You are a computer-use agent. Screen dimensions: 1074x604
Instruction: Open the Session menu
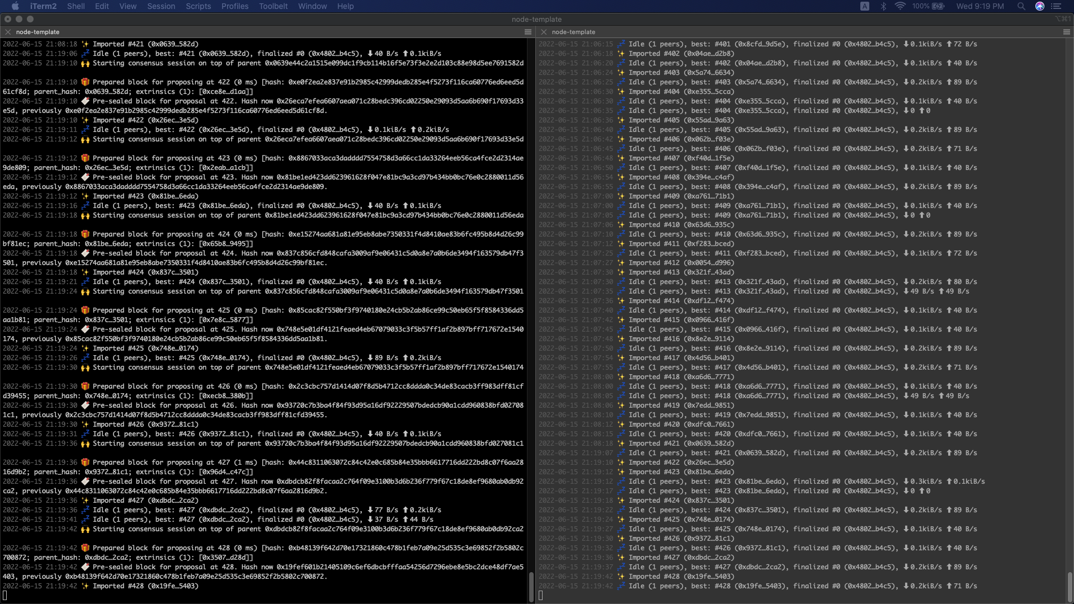161,6
